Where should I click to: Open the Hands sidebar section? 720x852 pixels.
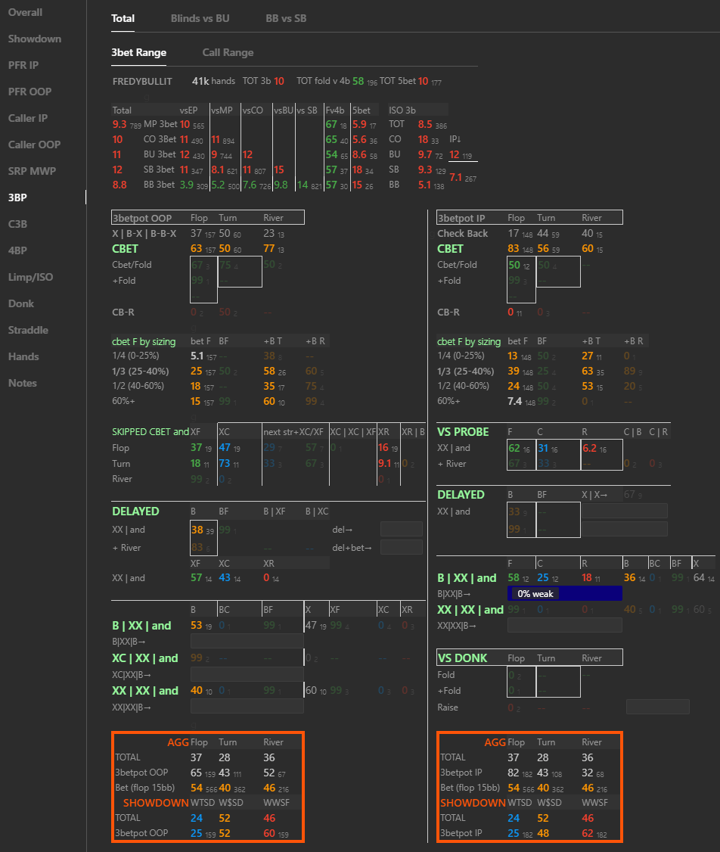click(23, 356)
